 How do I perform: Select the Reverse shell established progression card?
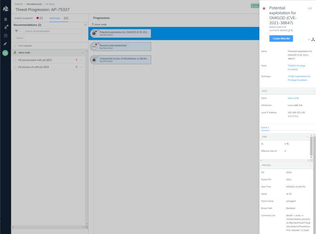click(121, 47)
